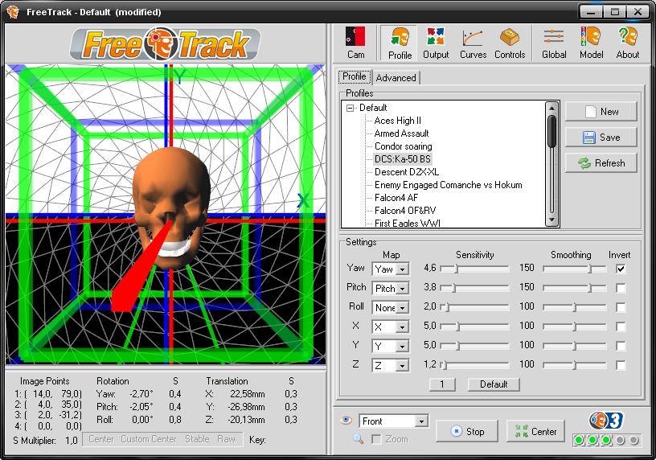The width and height of the screenshot is (656, 460).
Task: Enable the Zoom checkbox
Action: [x=376, y=439]
